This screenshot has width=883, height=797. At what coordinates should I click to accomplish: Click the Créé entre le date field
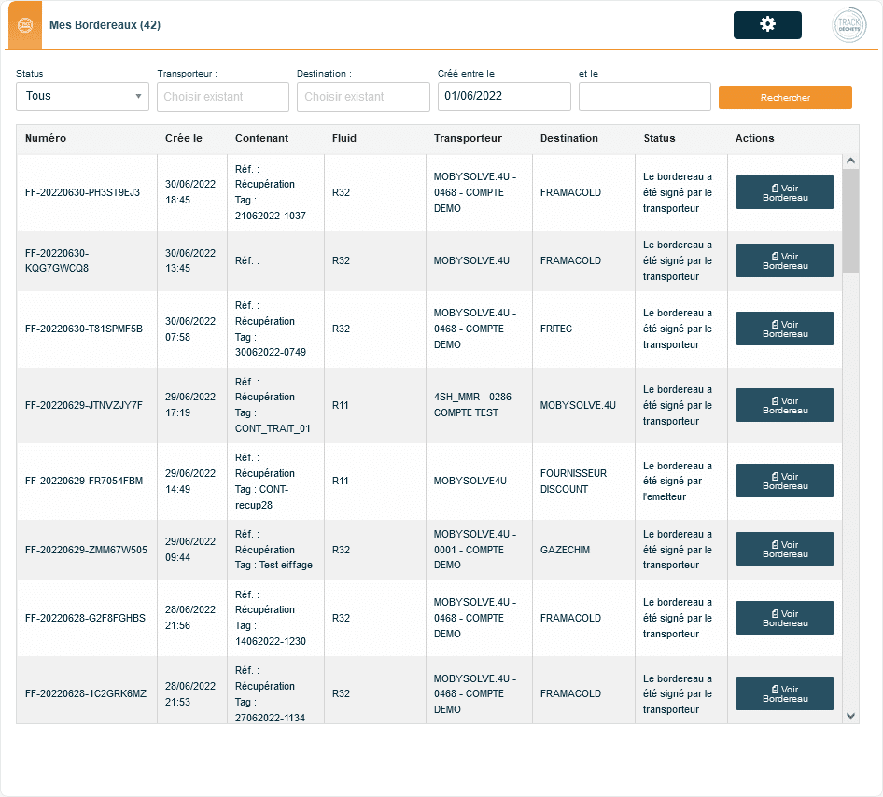point(504,96)
